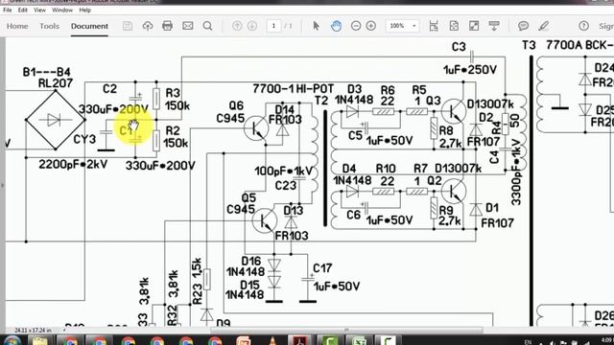The image size is (614, 345).
Task: Click the CY3 capacitor label
Action: point(84,139)
